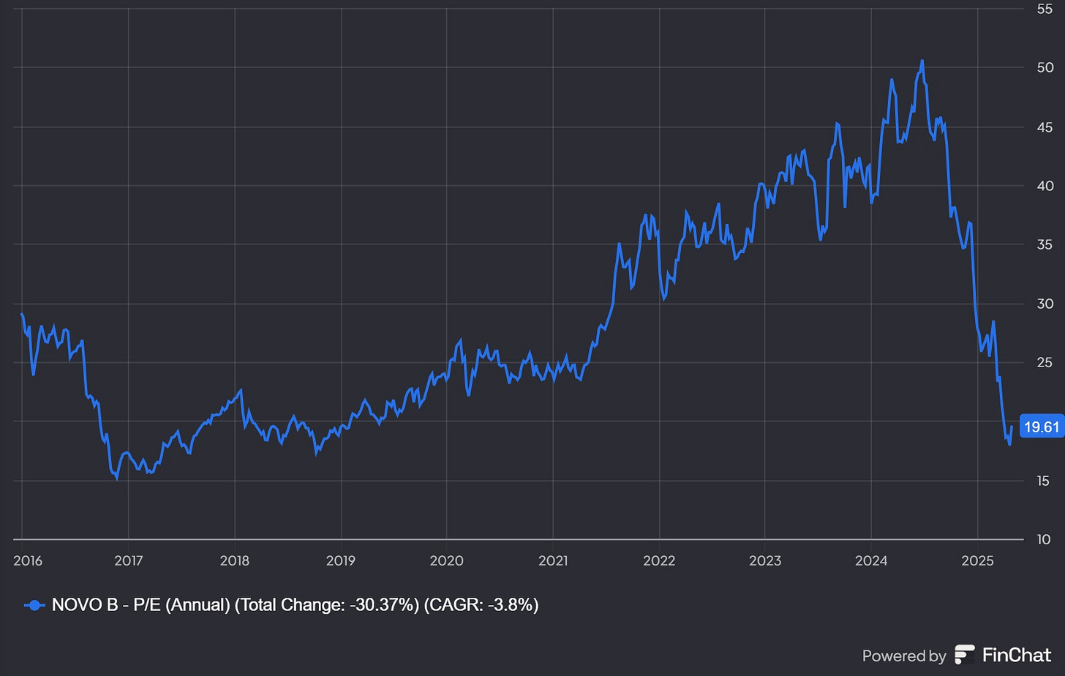The image size is (1065, 676).
Task: Click the 30 y-axis value
Action: pos(1045,304)
